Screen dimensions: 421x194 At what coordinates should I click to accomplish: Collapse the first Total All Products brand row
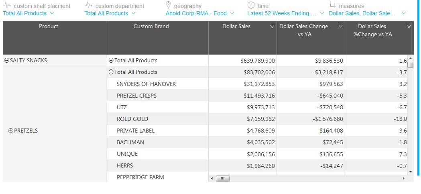[x=111, y=61]
